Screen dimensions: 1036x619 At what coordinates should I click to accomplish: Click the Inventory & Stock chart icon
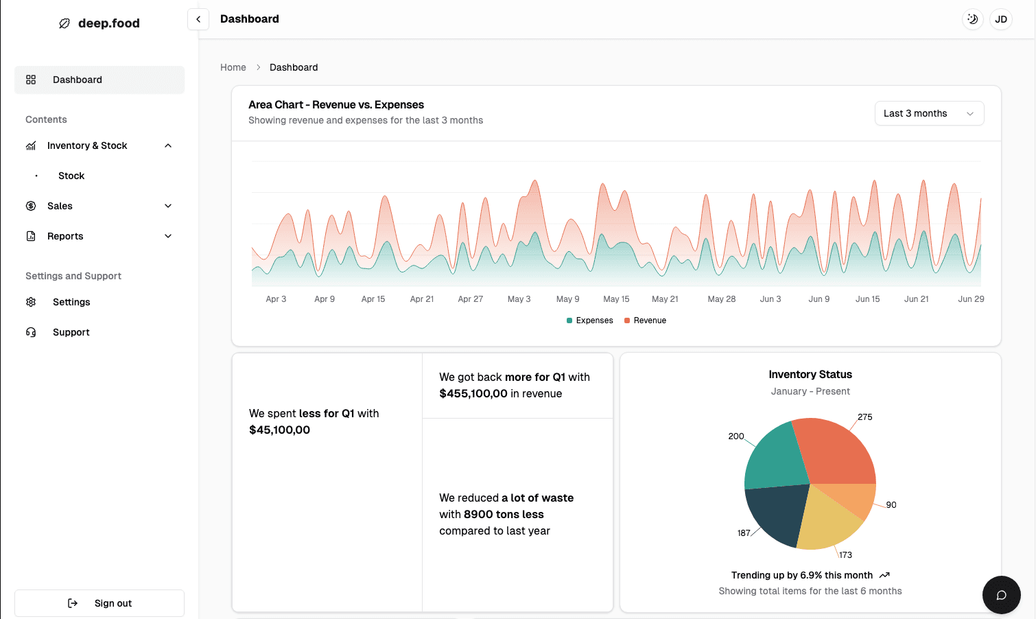pyautogui.click(x=31, y=145)
